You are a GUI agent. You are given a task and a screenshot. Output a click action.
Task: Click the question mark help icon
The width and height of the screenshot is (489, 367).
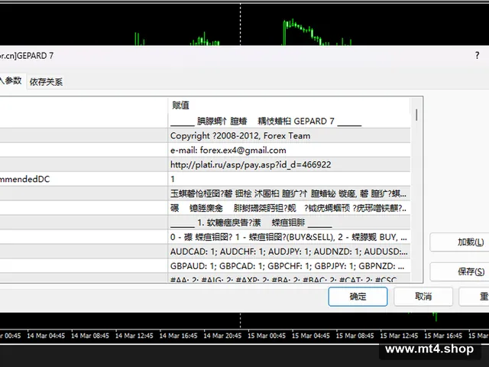point(477,56)
